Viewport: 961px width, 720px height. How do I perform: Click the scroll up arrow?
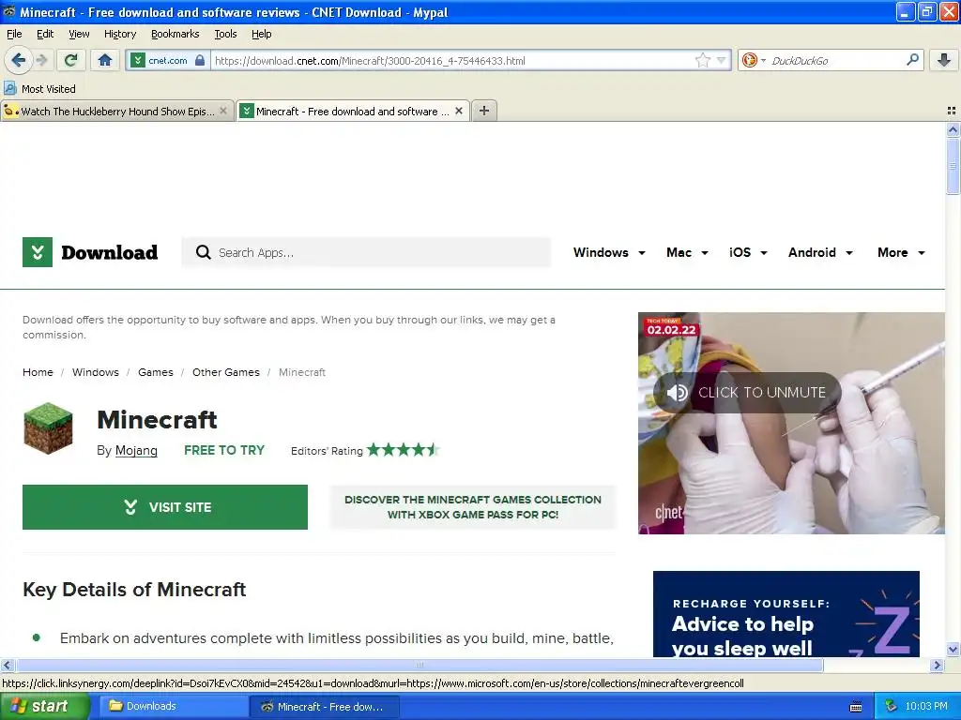[x=953, y=129]
